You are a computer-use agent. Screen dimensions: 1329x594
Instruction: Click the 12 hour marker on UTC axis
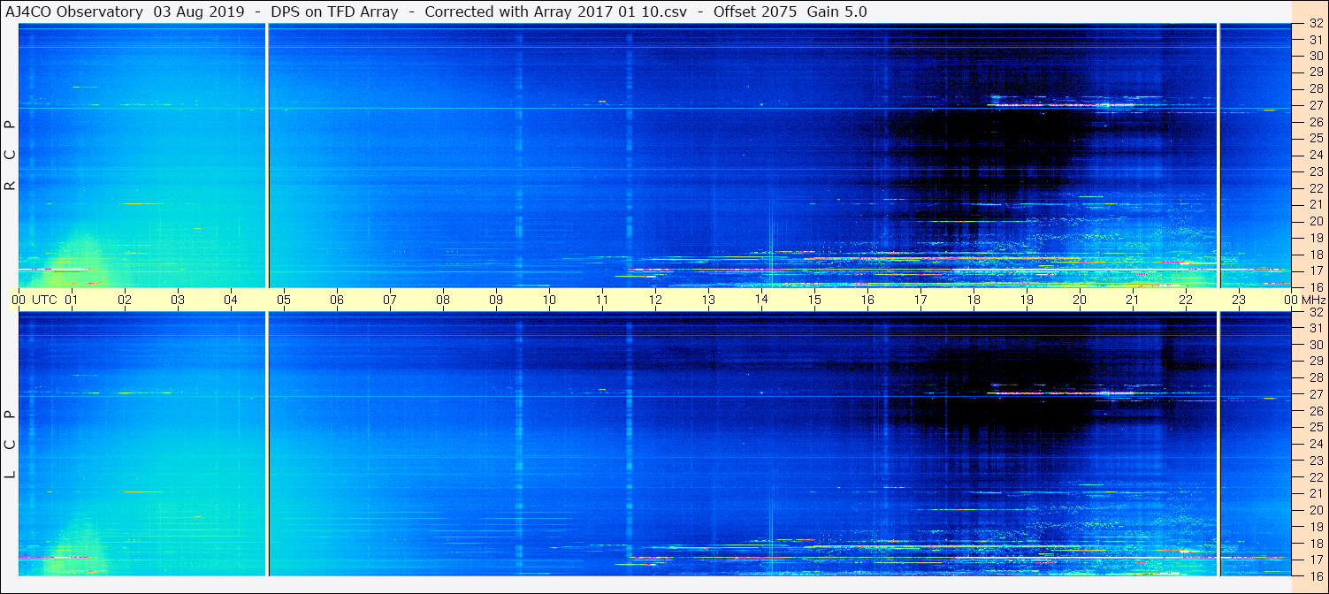coord(655,300)
